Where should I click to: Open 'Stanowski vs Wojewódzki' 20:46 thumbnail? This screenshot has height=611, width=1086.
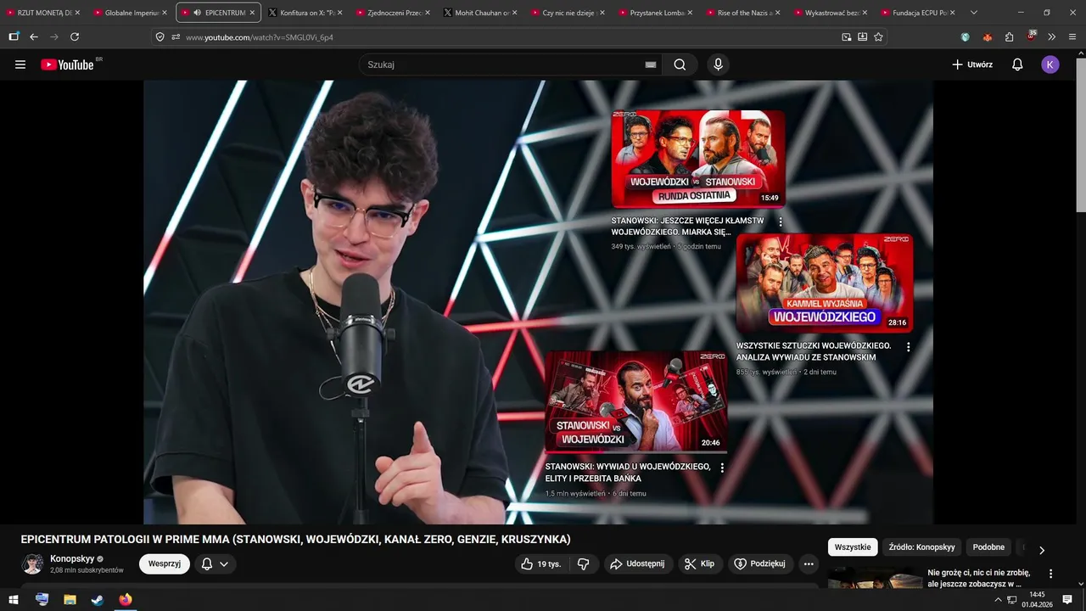tap(636, 401)
